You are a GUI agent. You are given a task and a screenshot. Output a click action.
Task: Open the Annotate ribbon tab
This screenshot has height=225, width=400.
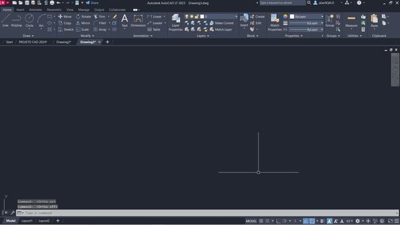(x=35, y=10)
